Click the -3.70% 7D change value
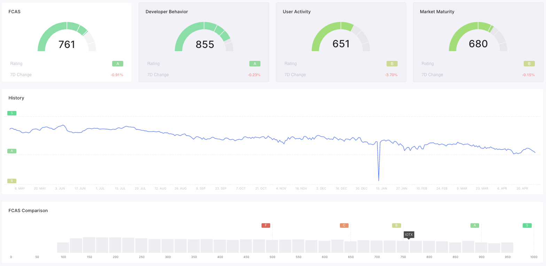The height and width of the screenshot is (266, 546). tap(391, 75)
